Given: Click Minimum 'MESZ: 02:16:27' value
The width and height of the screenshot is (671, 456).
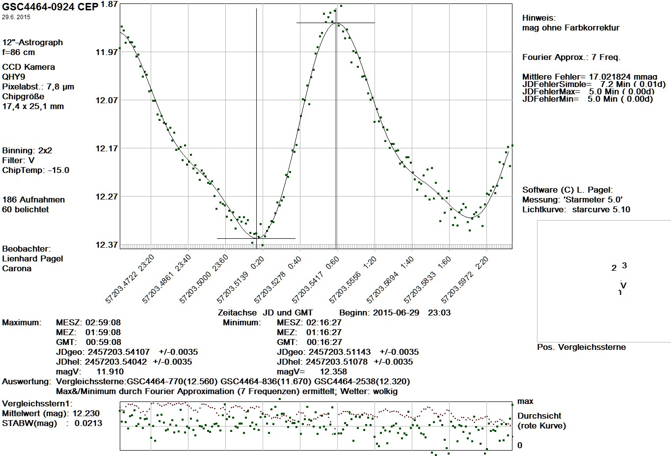Looking at the screenshot, I should coord(309,322).
